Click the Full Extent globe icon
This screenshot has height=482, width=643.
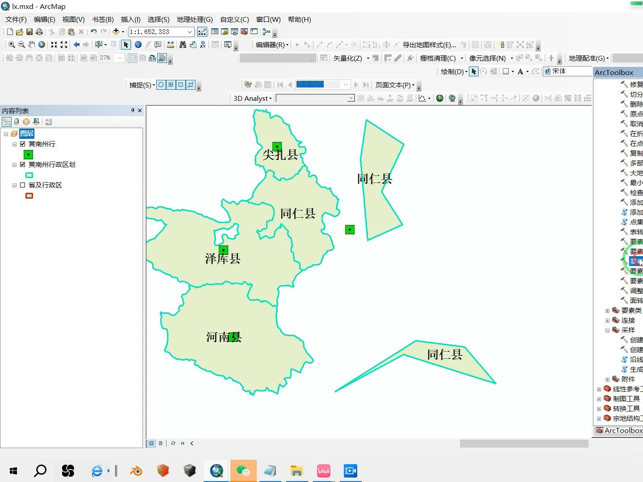pyautogui.click(x=42, y=45)
